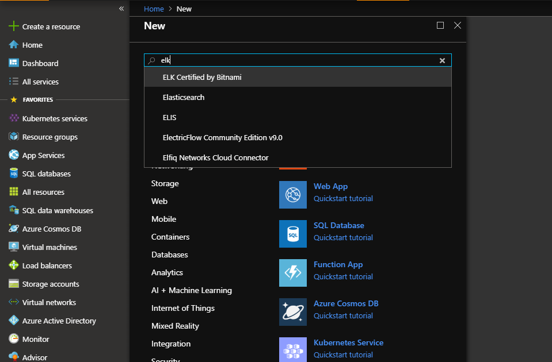Click the Virtual machines sidebar icon
Image resolution: width=552 pixels, height=362 pixels.
[14, 247]
